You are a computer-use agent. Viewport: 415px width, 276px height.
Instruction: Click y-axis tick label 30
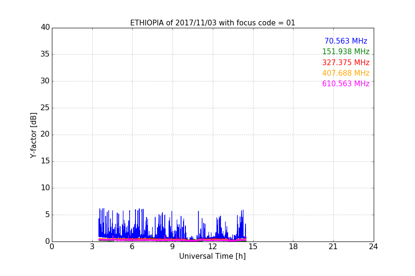[x=45, y=81]
